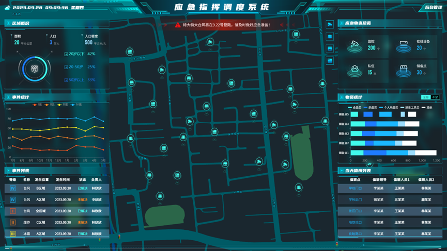447x251 pixels.
Task: Toggle 逃生工具类 in supplies chart legend
Action: tap(410, 107)
